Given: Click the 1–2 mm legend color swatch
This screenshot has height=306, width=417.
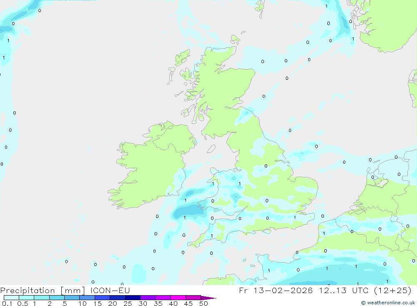Looking at the screenshot, I should (x=42, y=298).
